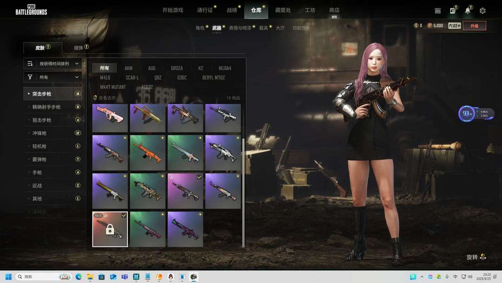Filter weapons by AKM
Screen dimensions: 502x283
(128, 68)
